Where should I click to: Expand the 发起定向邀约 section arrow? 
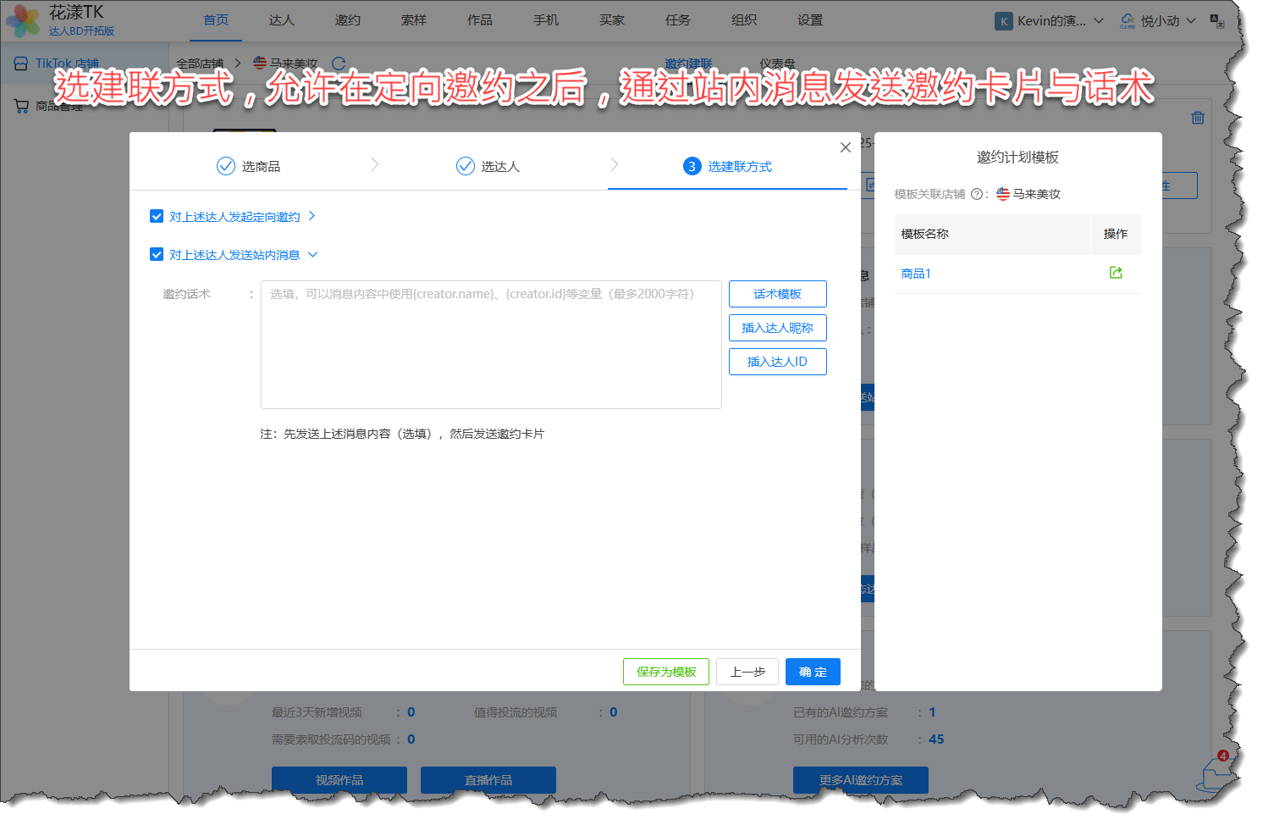(x=312, y=217)
